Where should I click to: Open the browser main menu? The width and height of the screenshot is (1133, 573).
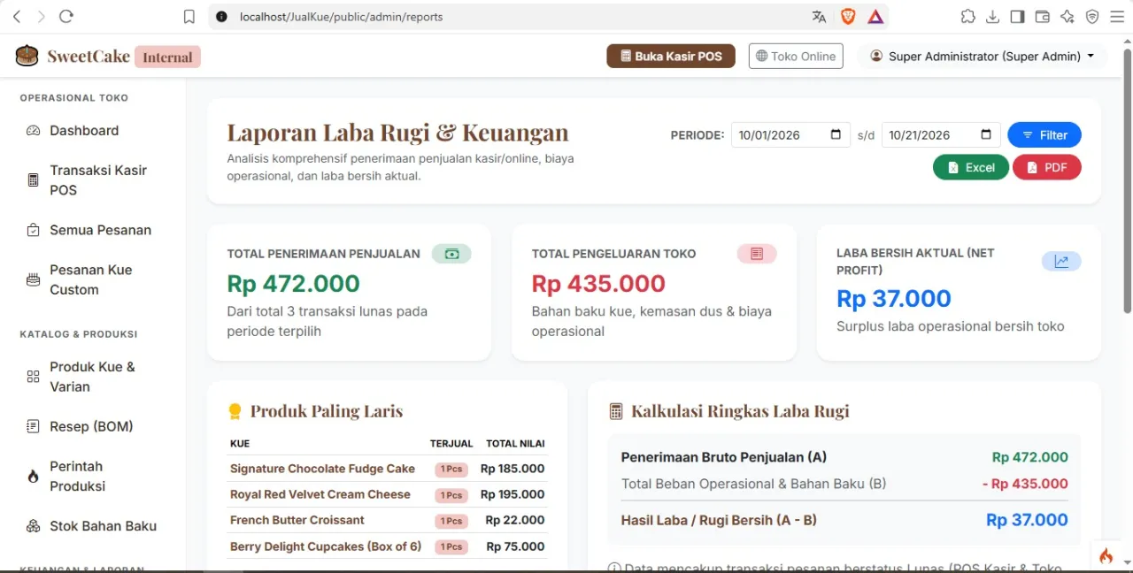[x=1116, y=17]
